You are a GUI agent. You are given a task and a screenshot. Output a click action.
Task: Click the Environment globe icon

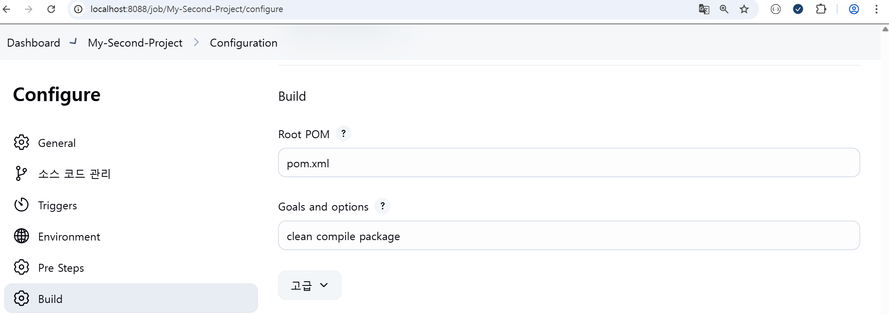(x=21, y=236)
